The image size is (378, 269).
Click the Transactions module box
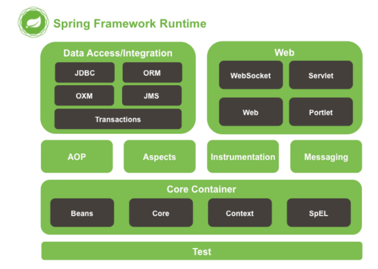[118, 119]
